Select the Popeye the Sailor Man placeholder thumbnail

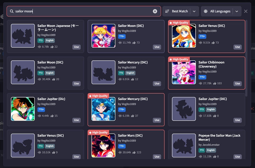[184, 145]
